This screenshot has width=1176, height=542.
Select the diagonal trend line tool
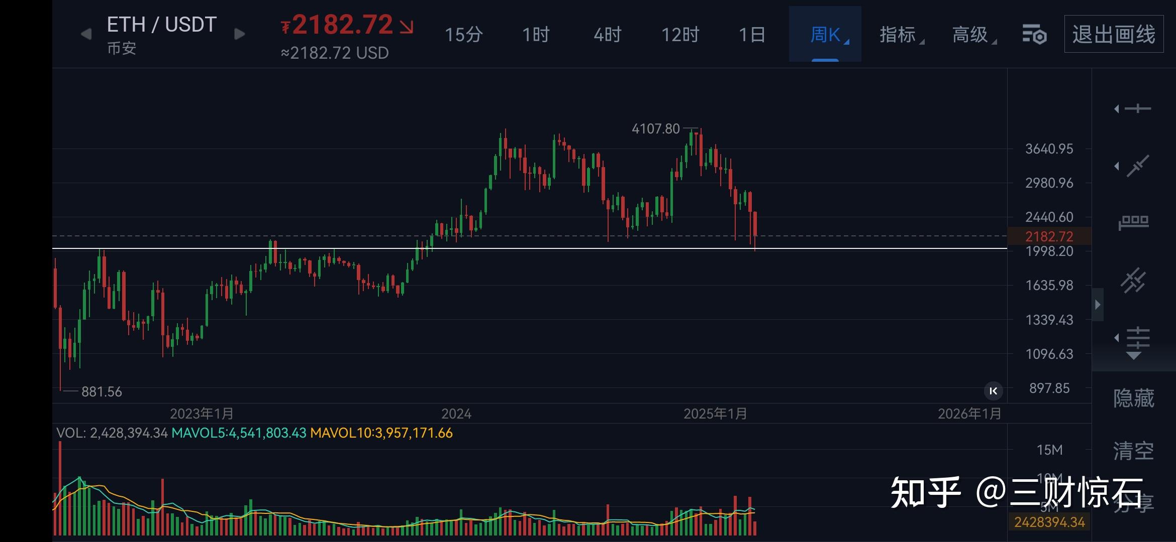(x=1137, y=166)
